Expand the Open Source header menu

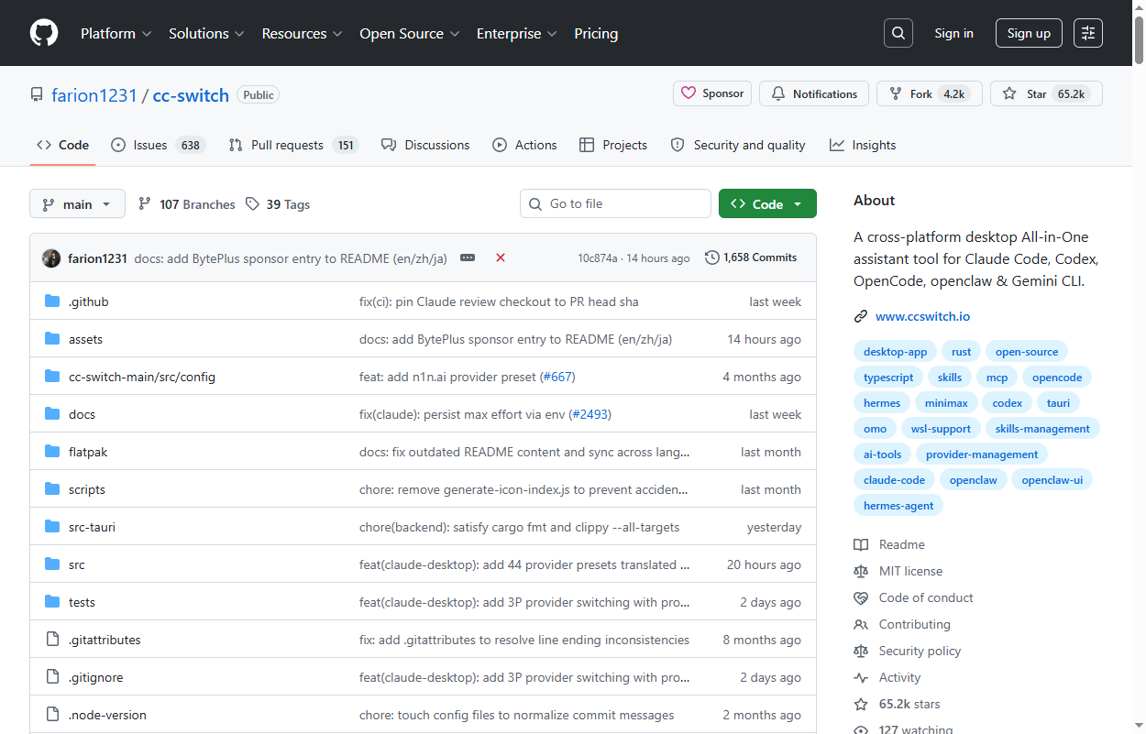(409, 33)
